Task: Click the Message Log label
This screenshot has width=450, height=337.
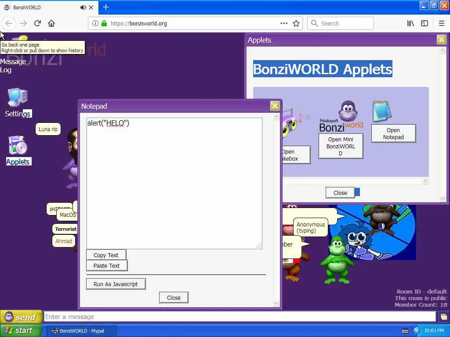Action: [x=13, y=66]
